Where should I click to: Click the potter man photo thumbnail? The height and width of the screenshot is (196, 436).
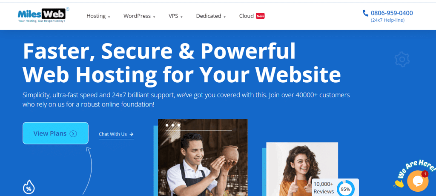[203, 158]
